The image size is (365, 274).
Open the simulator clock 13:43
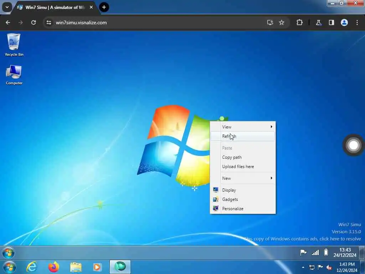(x=345, y=252)
